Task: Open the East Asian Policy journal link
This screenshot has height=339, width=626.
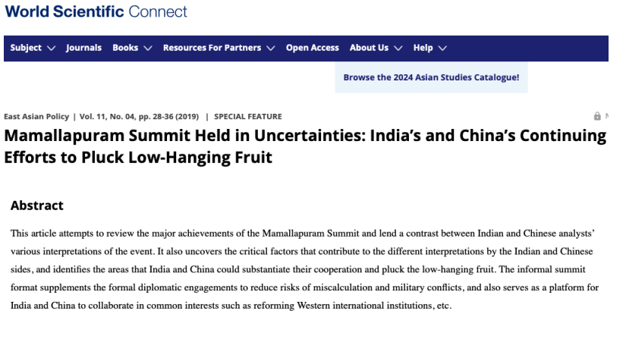Action: 36,117
